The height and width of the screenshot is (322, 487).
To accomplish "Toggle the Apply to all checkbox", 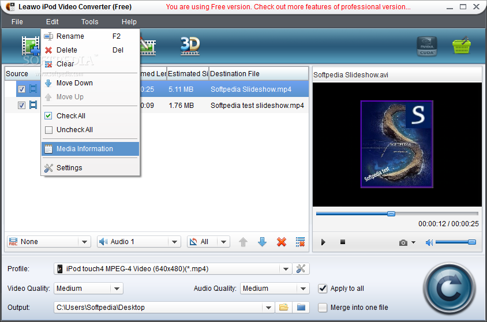I will pyautogui.click(x=323, y=289).
